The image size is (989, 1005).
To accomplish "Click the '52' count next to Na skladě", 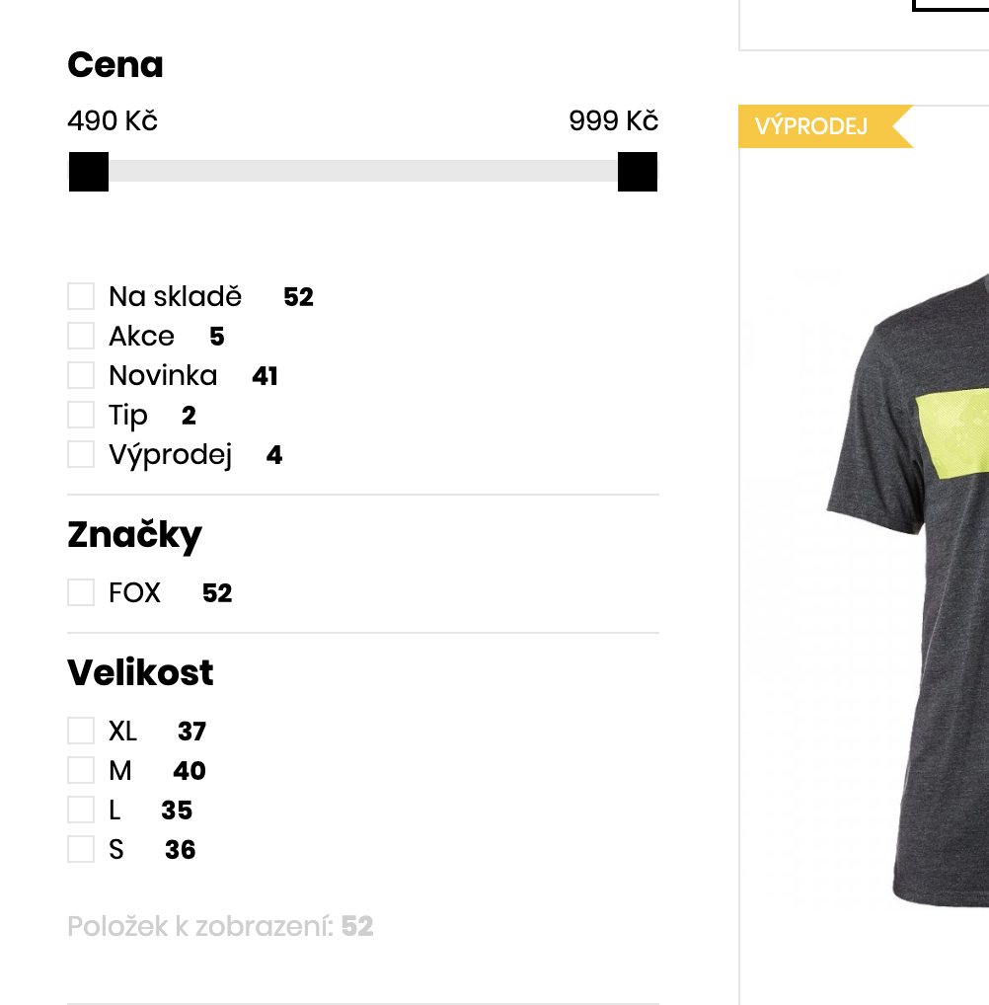I will click(x=299, y=296).
